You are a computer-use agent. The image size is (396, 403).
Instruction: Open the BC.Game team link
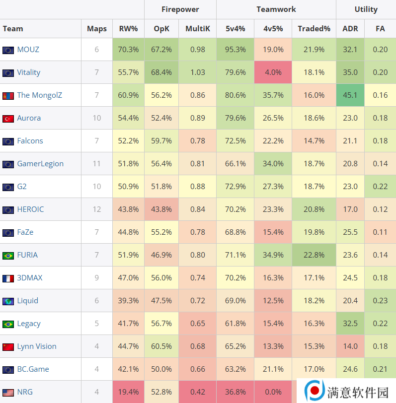pyautogui.click(x=33, y=369)
